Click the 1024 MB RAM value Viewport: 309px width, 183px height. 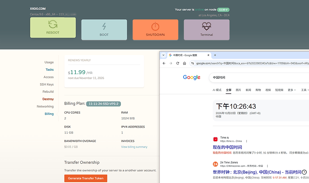(128, 119)
